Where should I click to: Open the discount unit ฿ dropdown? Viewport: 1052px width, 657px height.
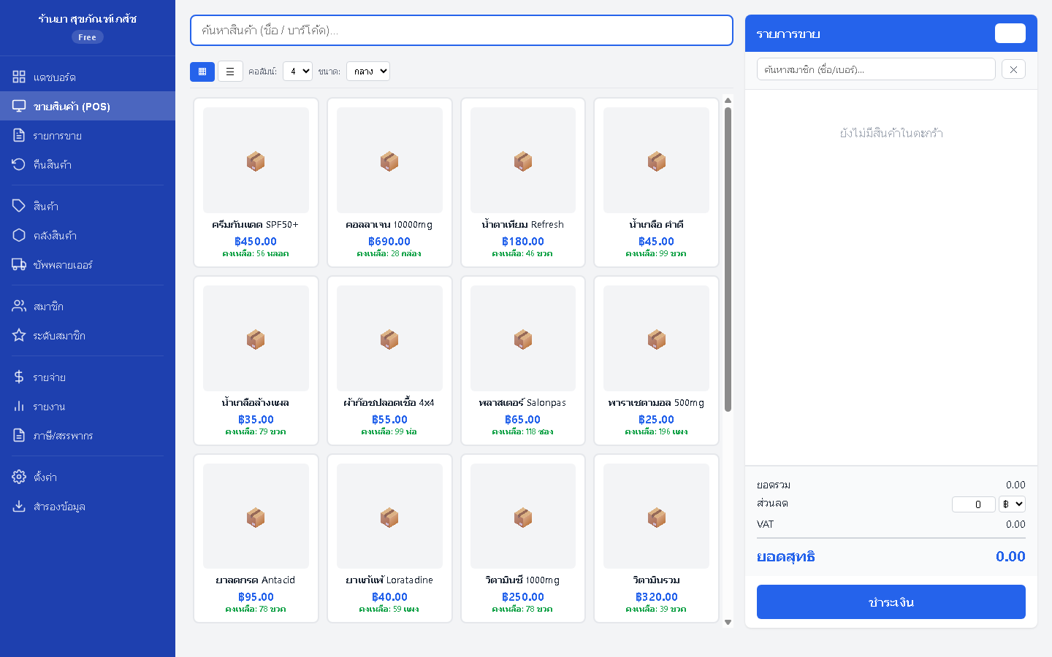click(1012, 504)
